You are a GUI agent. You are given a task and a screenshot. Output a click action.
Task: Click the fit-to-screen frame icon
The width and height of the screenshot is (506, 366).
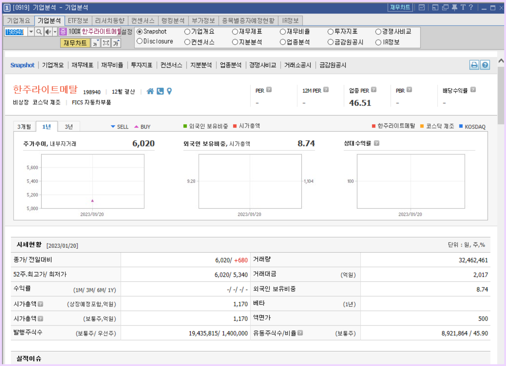pos(106,43)
